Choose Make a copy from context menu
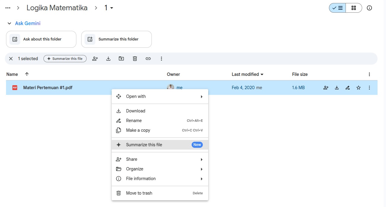Viewport: 386px width, 207px height. 138,130
